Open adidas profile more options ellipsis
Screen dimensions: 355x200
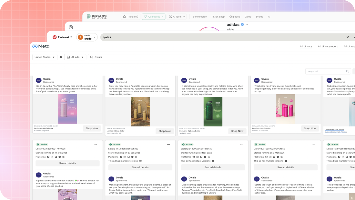tap(247, 24)
